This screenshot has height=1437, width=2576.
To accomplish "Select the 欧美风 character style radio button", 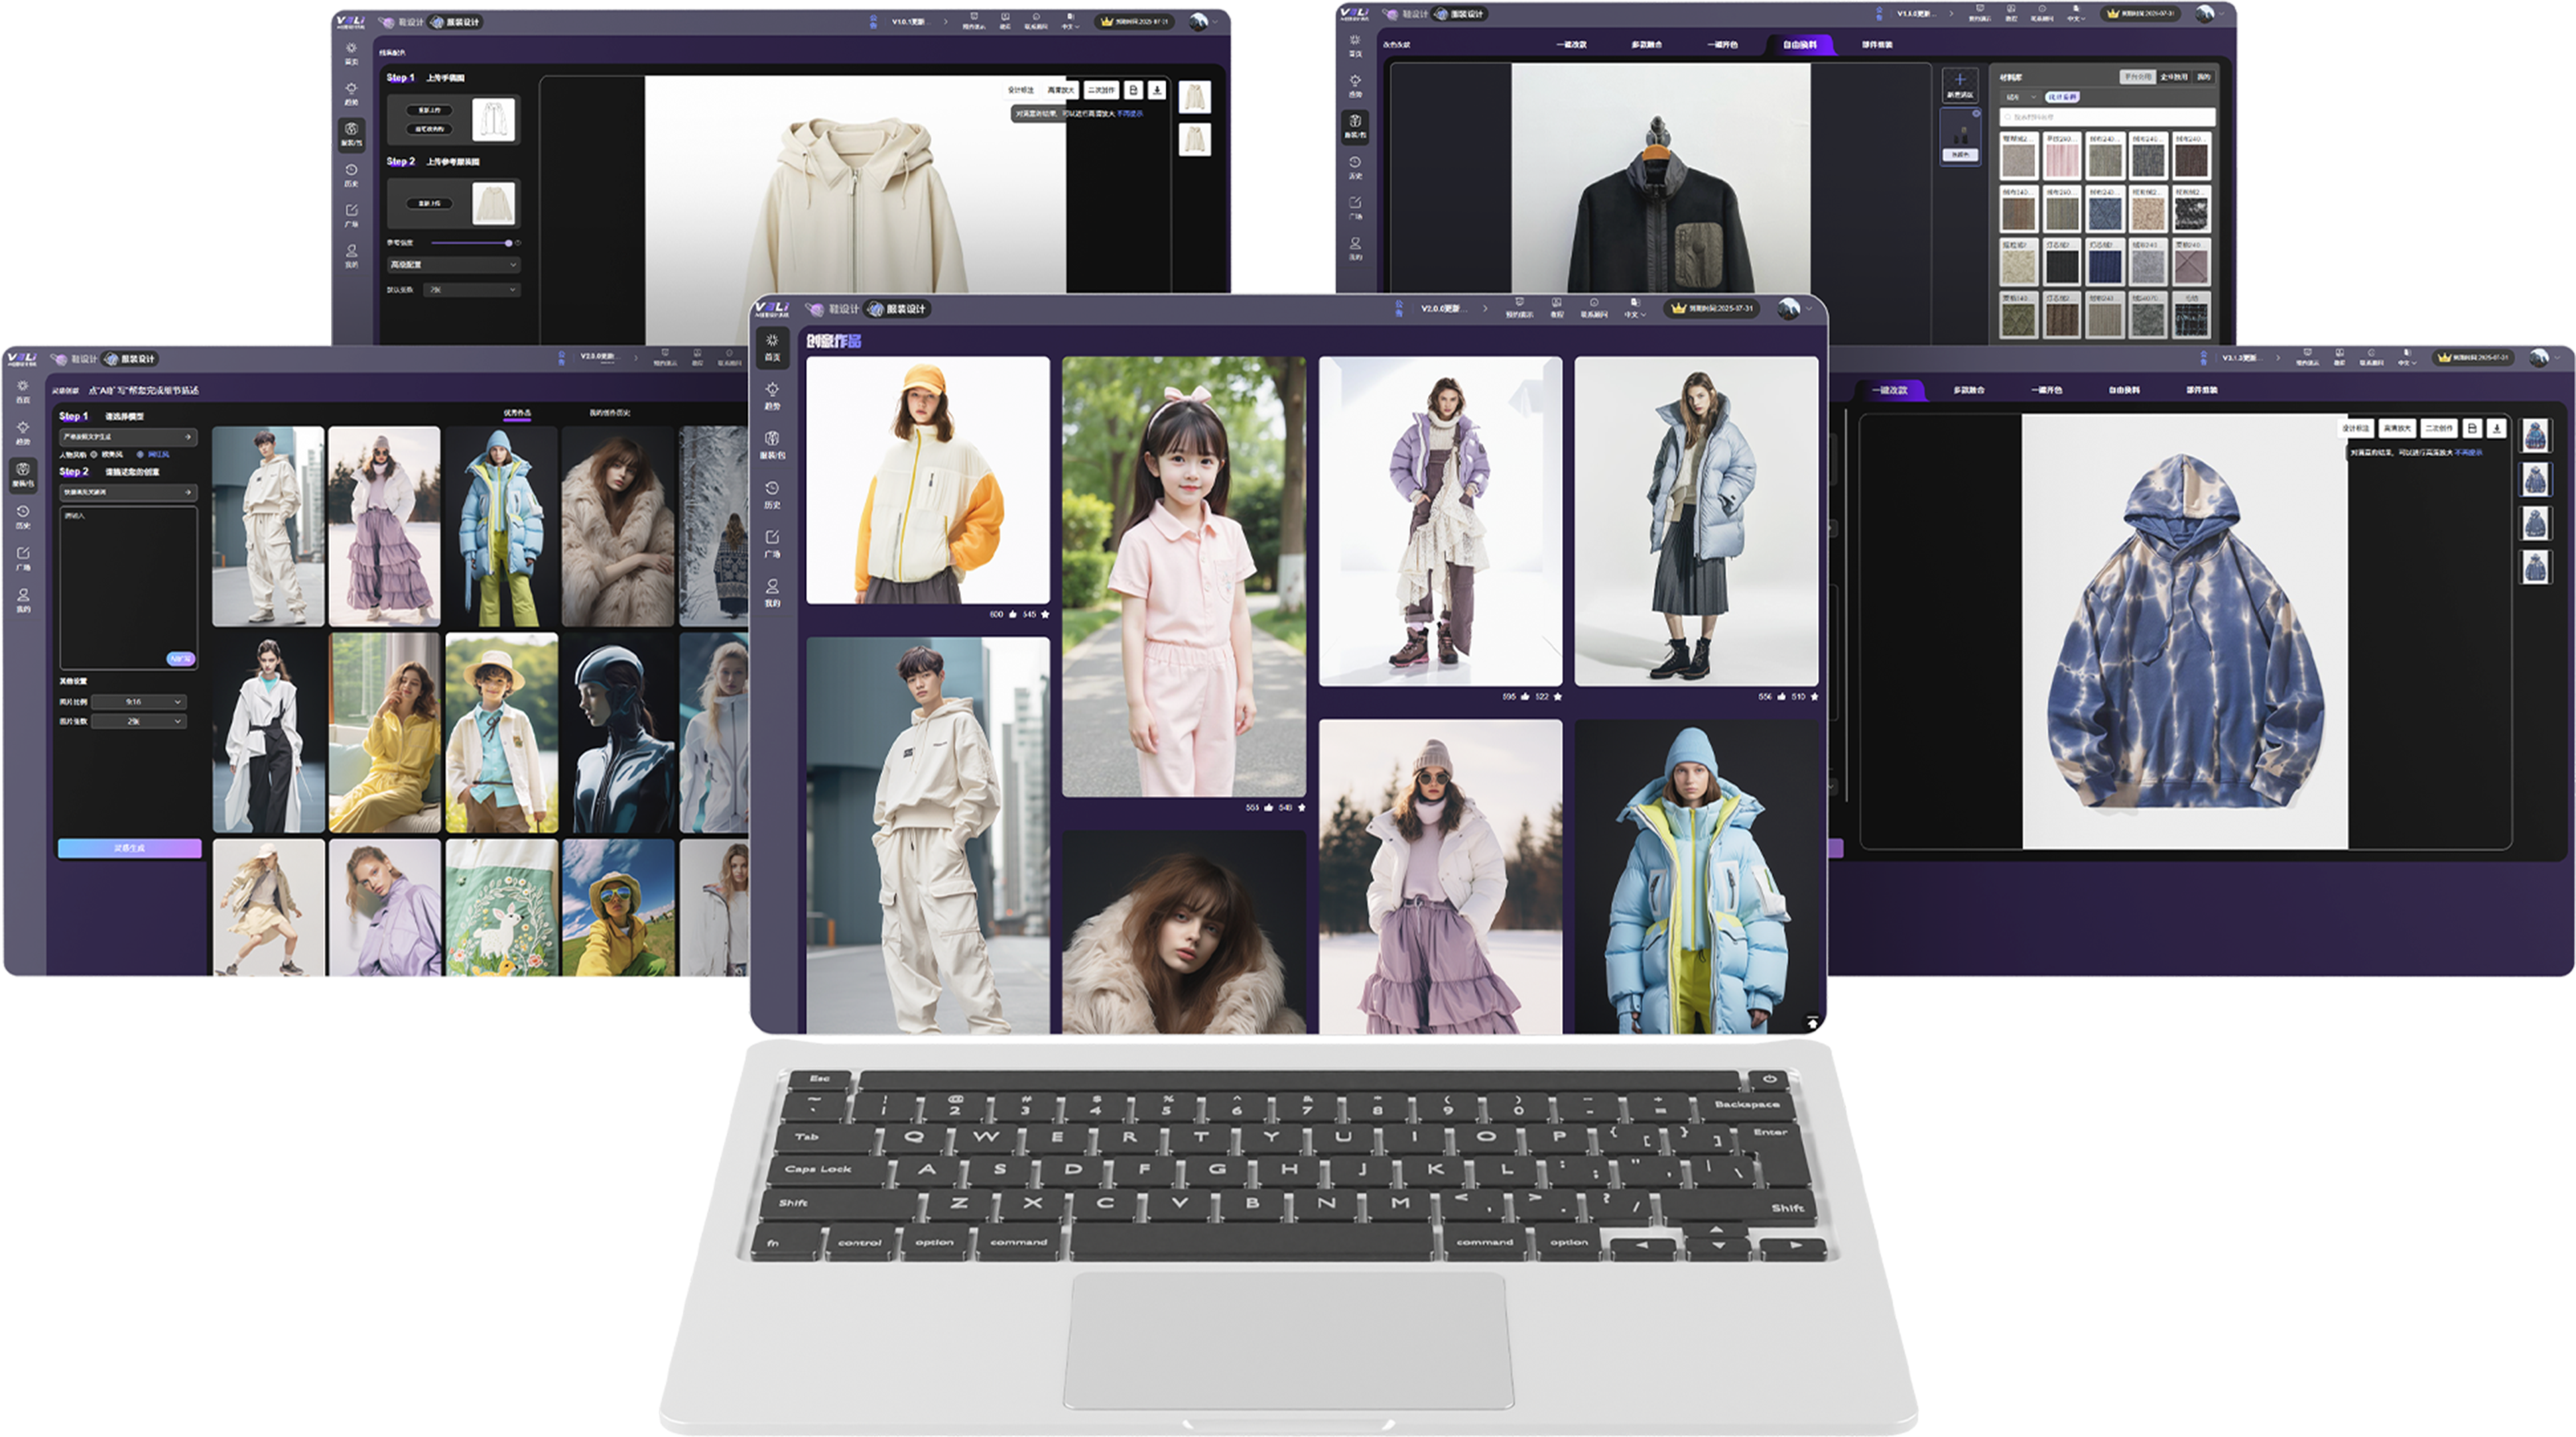I will point(94,455).
